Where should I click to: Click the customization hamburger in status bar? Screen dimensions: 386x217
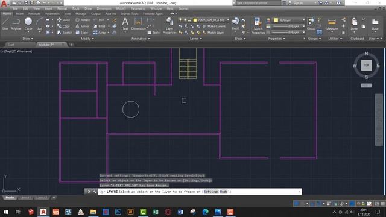coord(383,204)
